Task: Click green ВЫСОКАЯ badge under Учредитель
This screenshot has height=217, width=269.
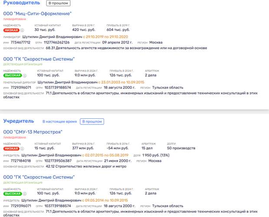Action: (13, 194)
